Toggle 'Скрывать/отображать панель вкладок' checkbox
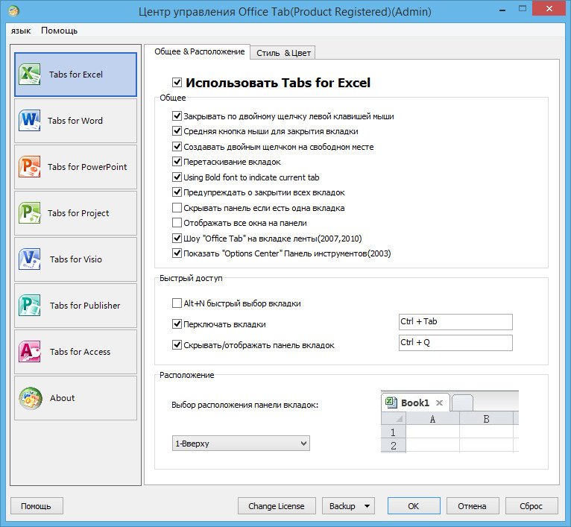This screenshot has height=527, width=571. tap(177, 345)
